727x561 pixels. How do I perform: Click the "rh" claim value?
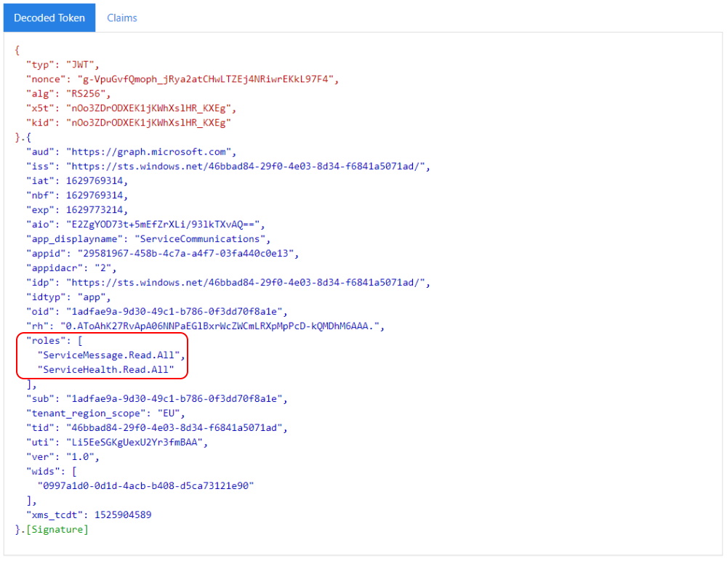coord(220,326)
